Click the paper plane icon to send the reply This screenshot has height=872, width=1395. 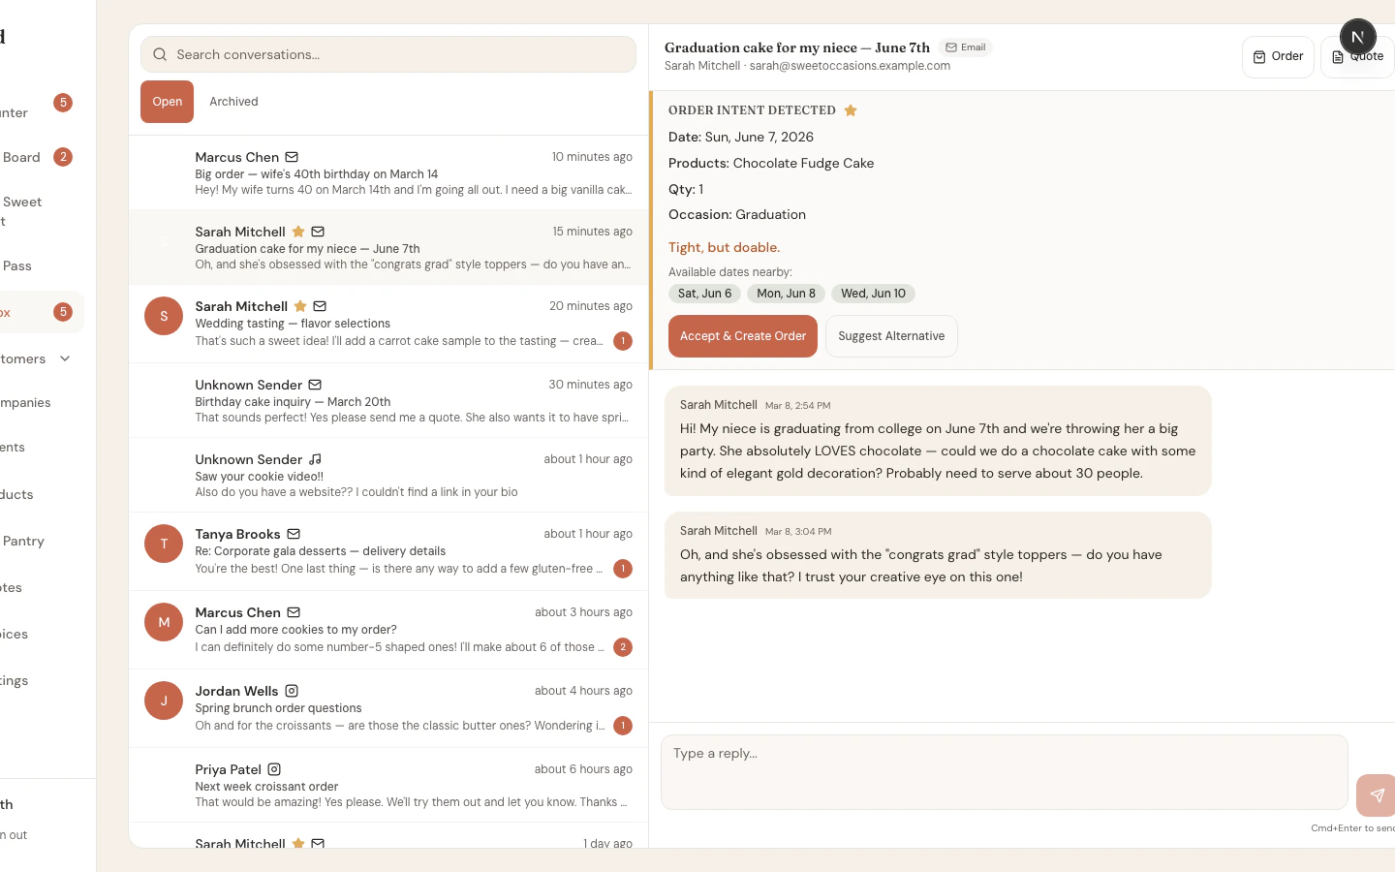pyautogui.click(x=1376, y=794)
